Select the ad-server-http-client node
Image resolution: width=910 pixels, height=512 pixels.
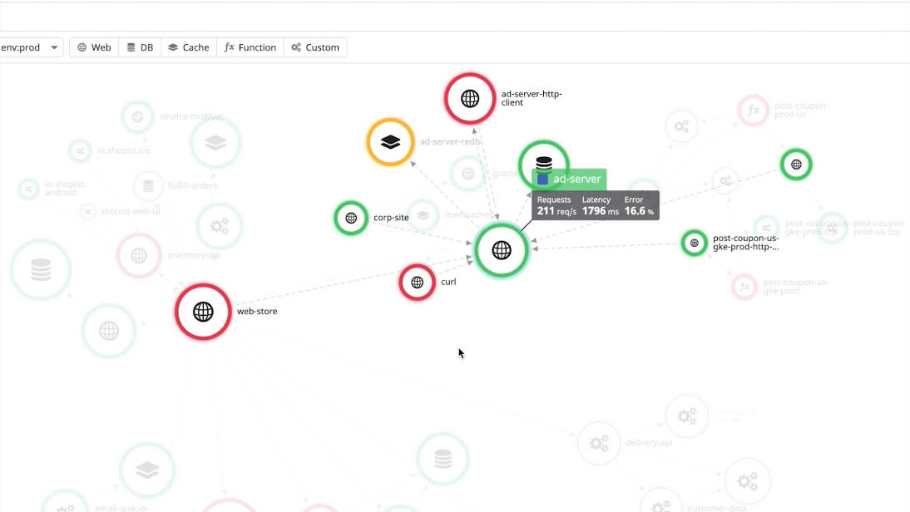click(470, 99)
